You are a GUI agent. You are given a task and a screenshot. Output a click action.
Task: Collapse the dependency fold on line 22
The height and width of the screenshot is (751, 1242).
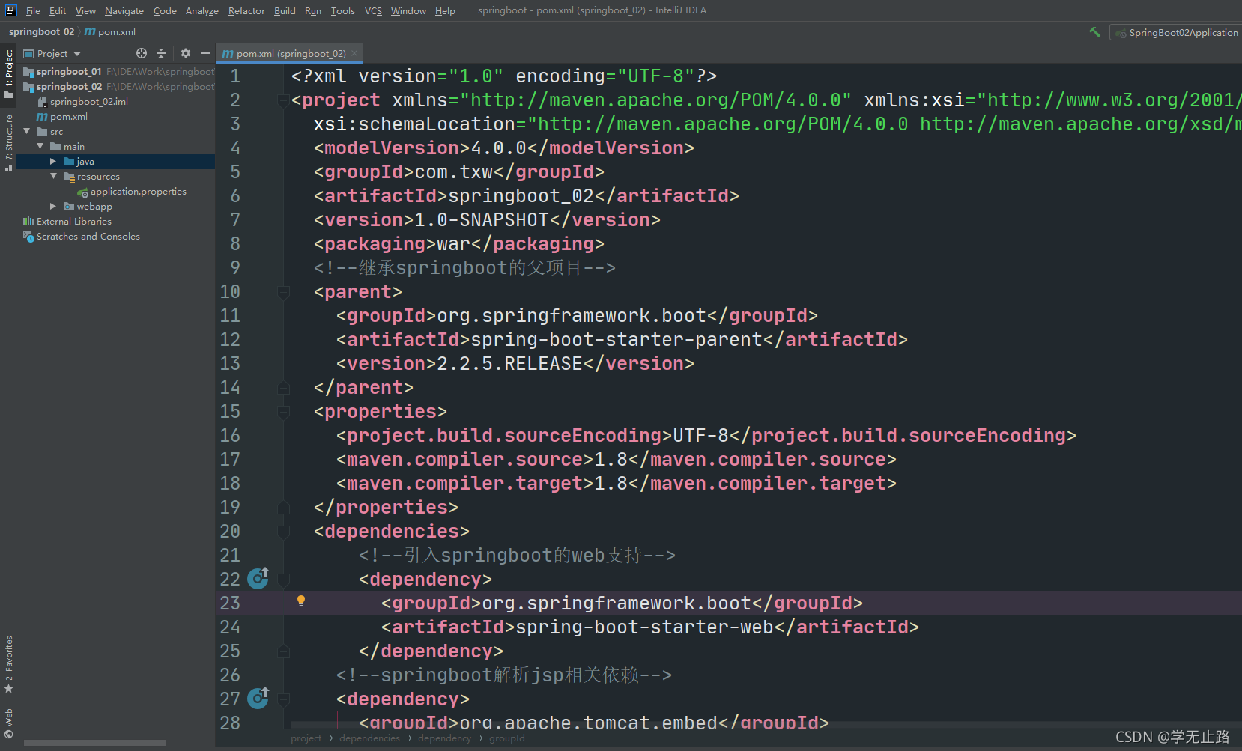click(284, 580)
